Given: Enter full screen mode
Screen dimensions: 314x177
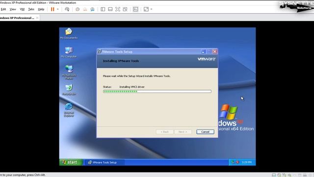Looking at the screenshot, I should 118,9.
